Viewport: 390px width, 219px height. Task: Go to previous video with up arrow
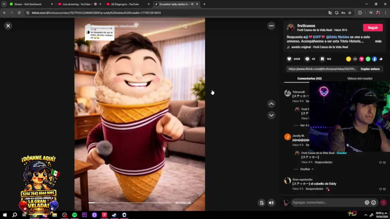click(x=271, y=104)
